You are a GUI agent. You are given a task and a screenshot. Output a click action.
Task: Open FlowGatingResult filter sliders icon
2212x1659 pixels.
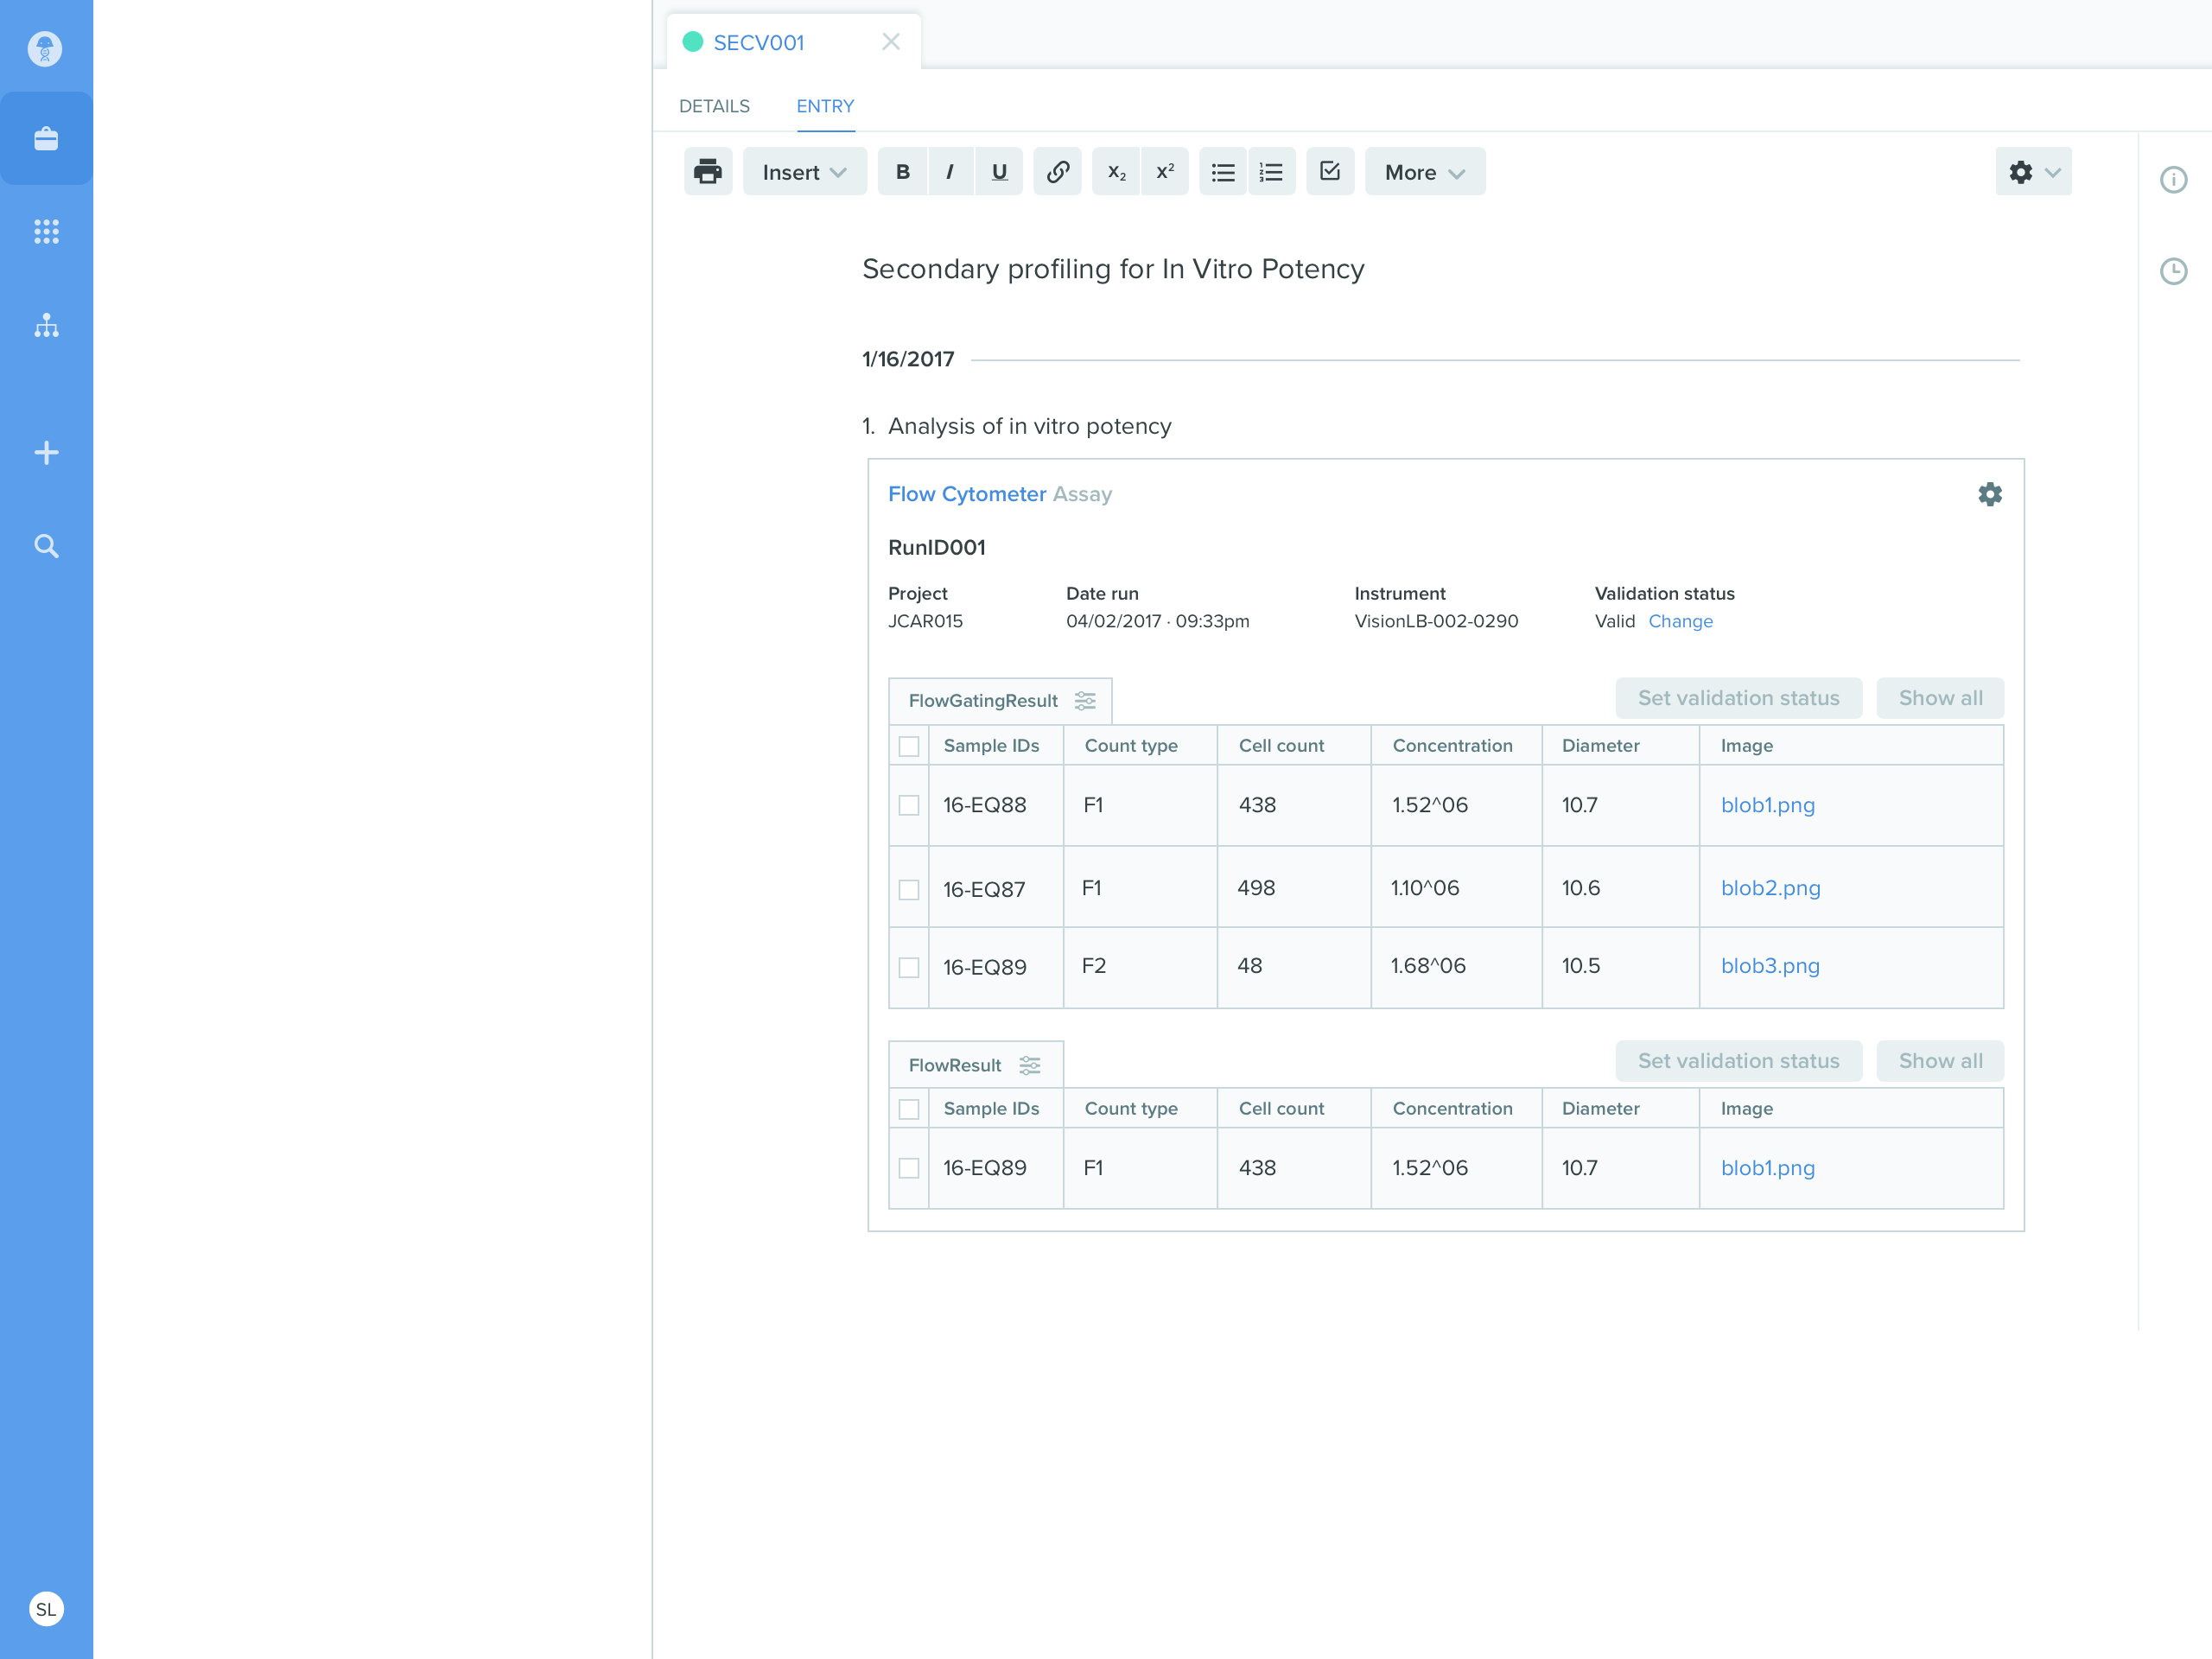click(1085, 700)
